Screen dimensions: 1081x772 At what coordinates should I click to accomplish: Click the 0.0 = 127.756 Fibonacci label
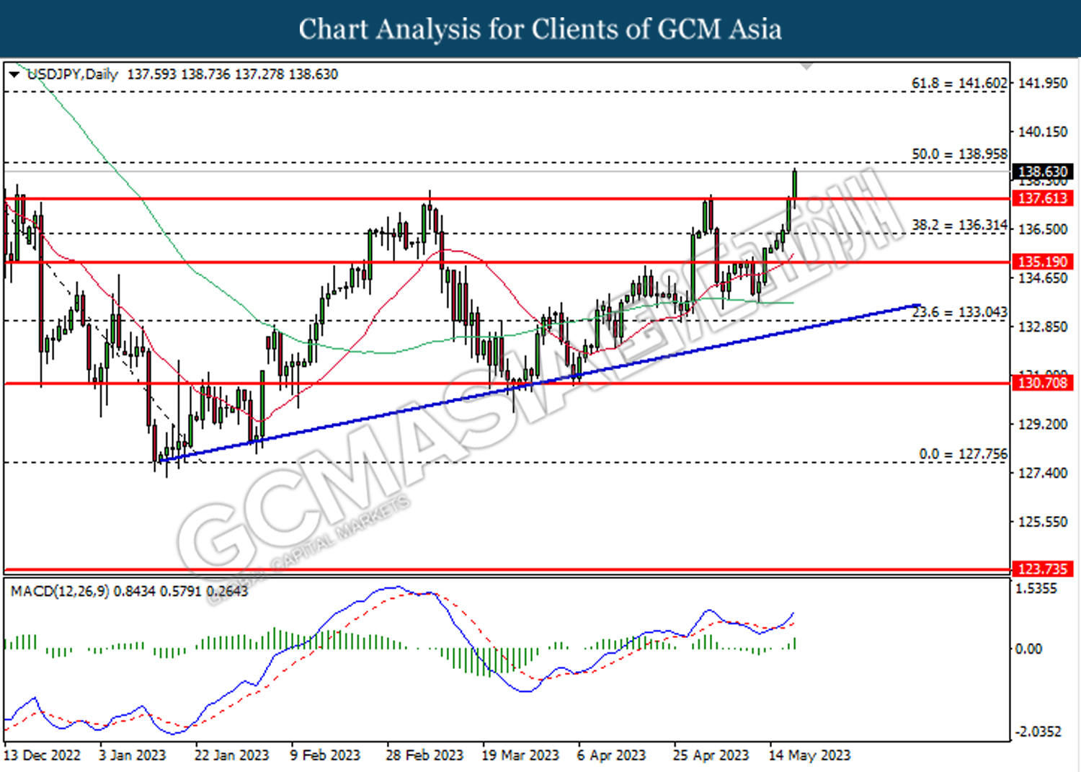click(963, 453)
